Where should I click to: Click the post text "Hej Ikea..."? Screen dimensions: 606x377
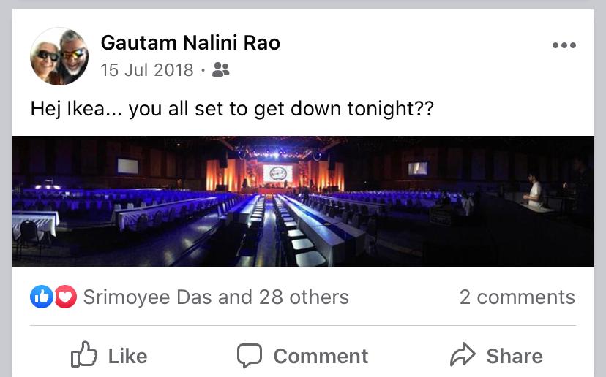point(232,109)
